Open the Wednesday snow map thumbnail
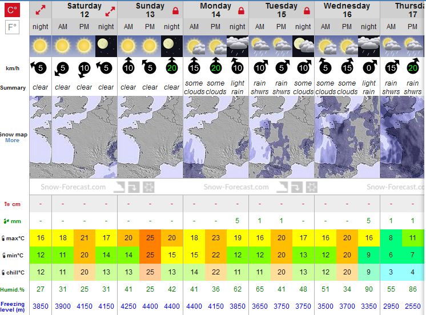 click(347, 137)
